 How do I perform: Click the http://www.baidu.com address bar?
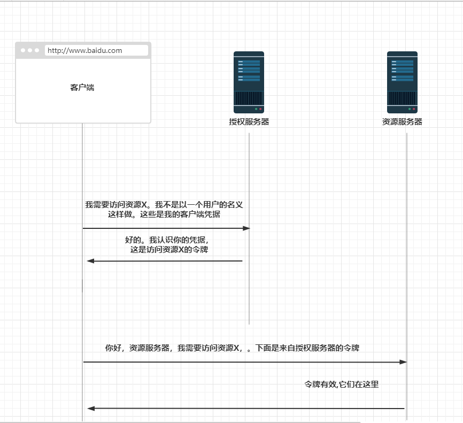[96, 50]
